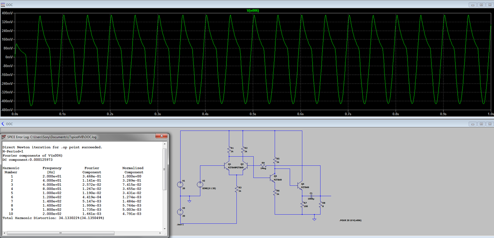Click the ground symbol below R7 and R8
This screenshot has height=238, width=494.
click(x=314, y=220)
